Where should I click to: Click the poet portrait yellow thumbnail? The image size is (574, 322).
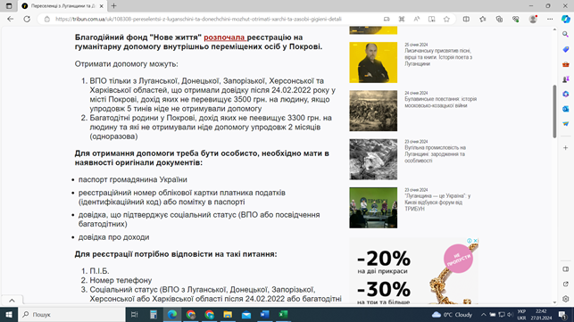point(373,62)
